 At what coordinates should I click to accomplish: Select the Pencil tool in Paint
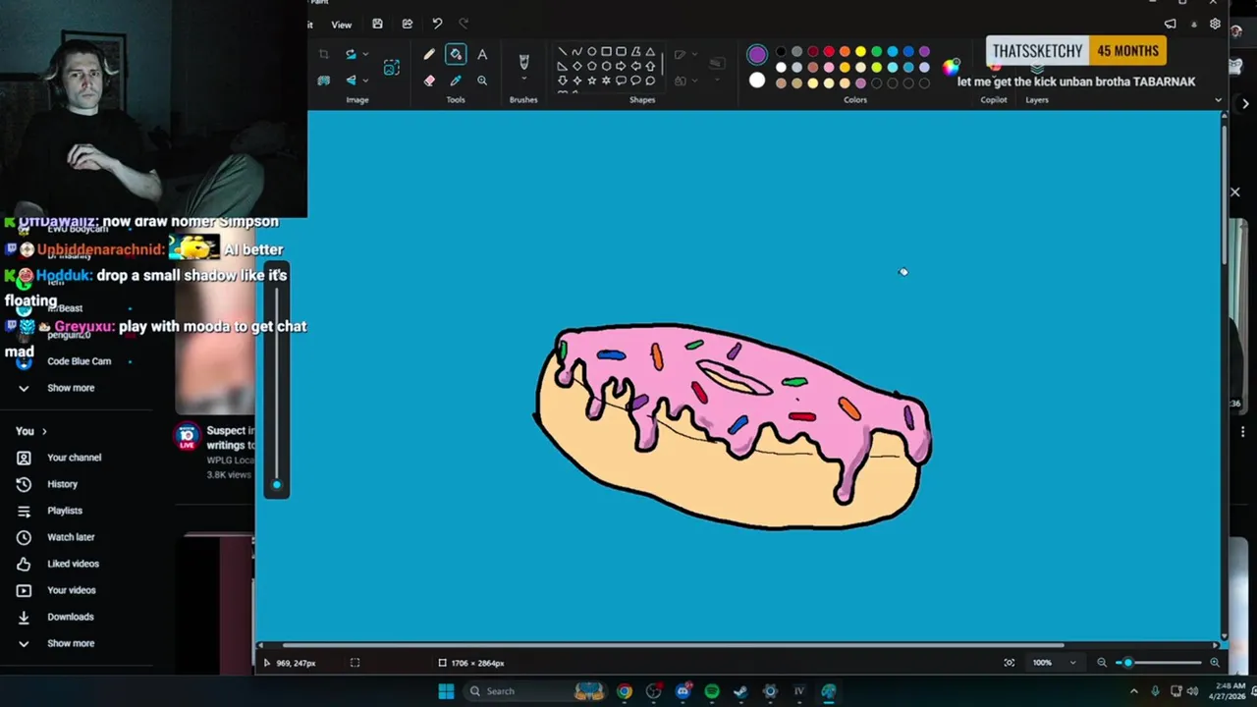coord(429,54)
